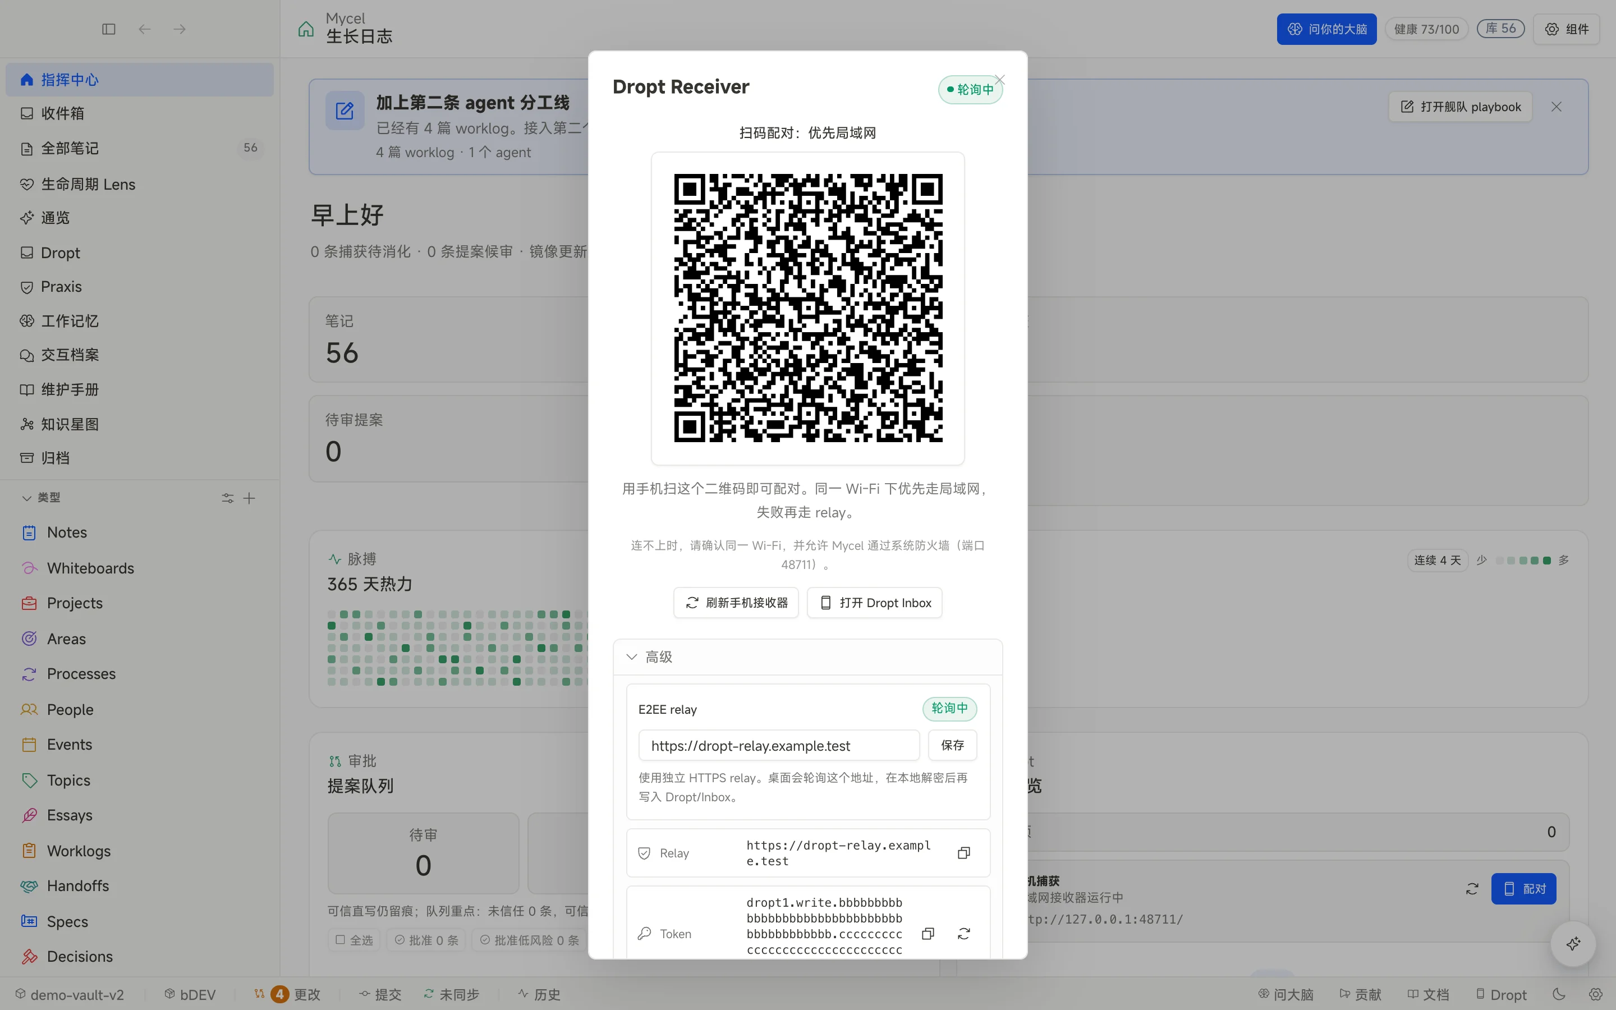The height and width of the screenshot is (1010, 1616).
Task: Select Whiteboards type
Action: point(140,568)
